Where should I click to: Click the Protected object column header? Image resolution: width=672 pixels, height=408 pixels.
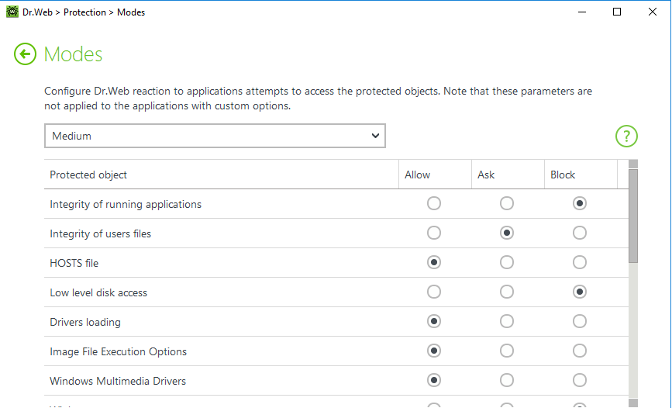coord(221,175)
